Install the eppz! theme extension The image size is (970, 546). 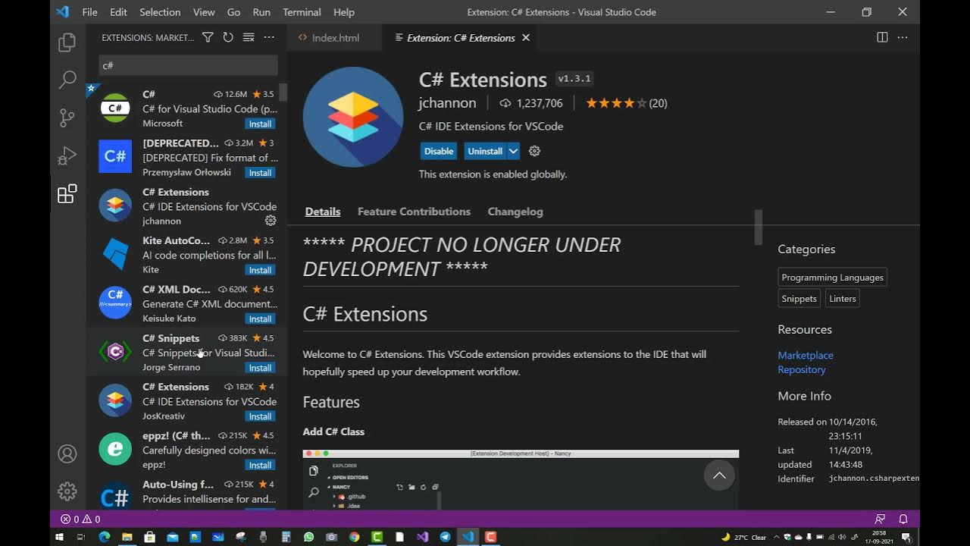coord(260,465)
